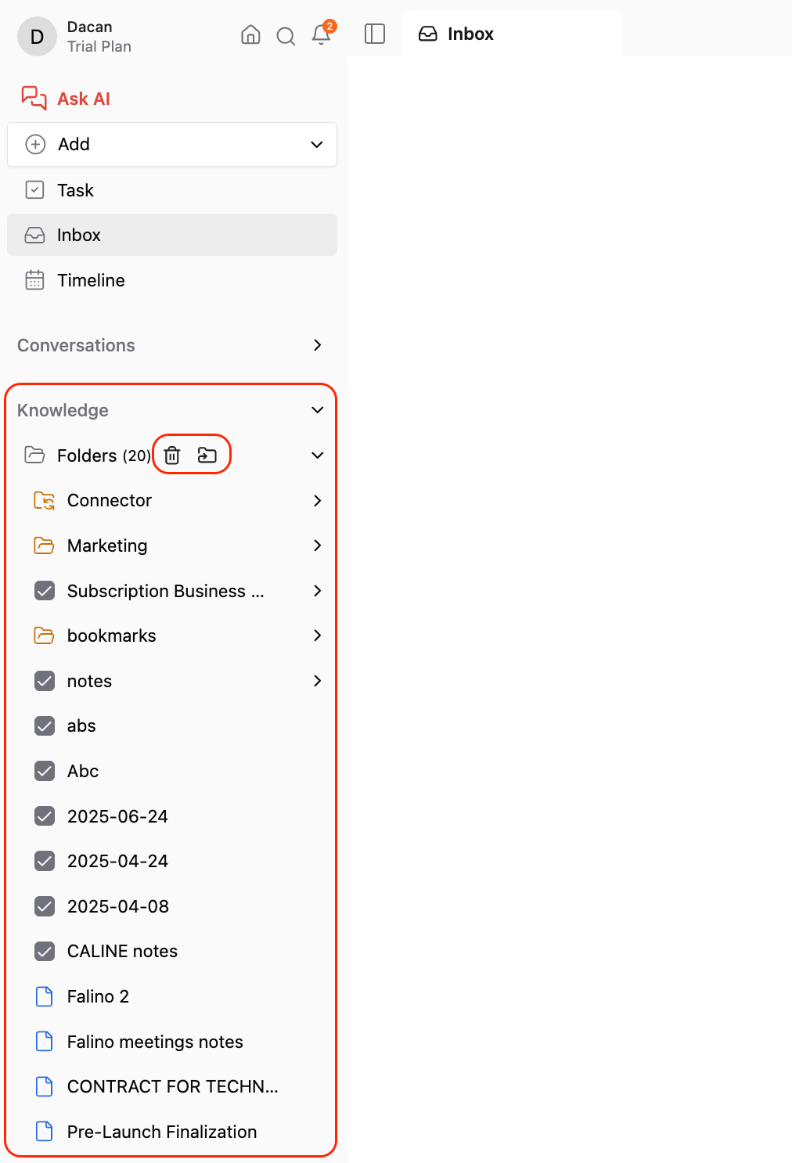The image size is (792, 1163).
Task: Select Inbox in the sidebar
Action: 172,235
